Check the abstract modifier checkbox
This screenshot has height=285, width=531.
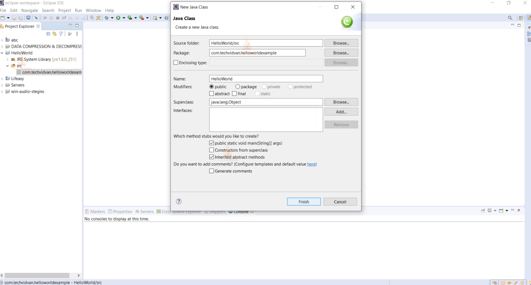pos(211,93)
